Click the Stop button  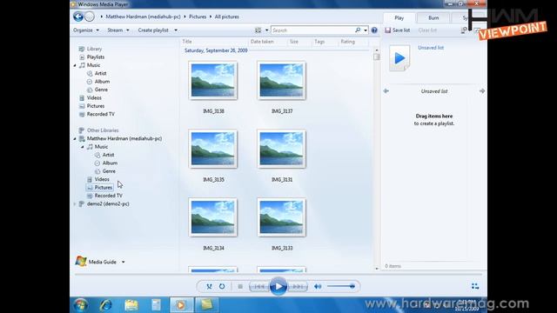tap(240, 286)
